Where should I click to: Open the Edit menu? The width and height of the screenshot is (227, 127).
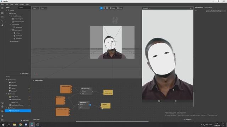7,4
